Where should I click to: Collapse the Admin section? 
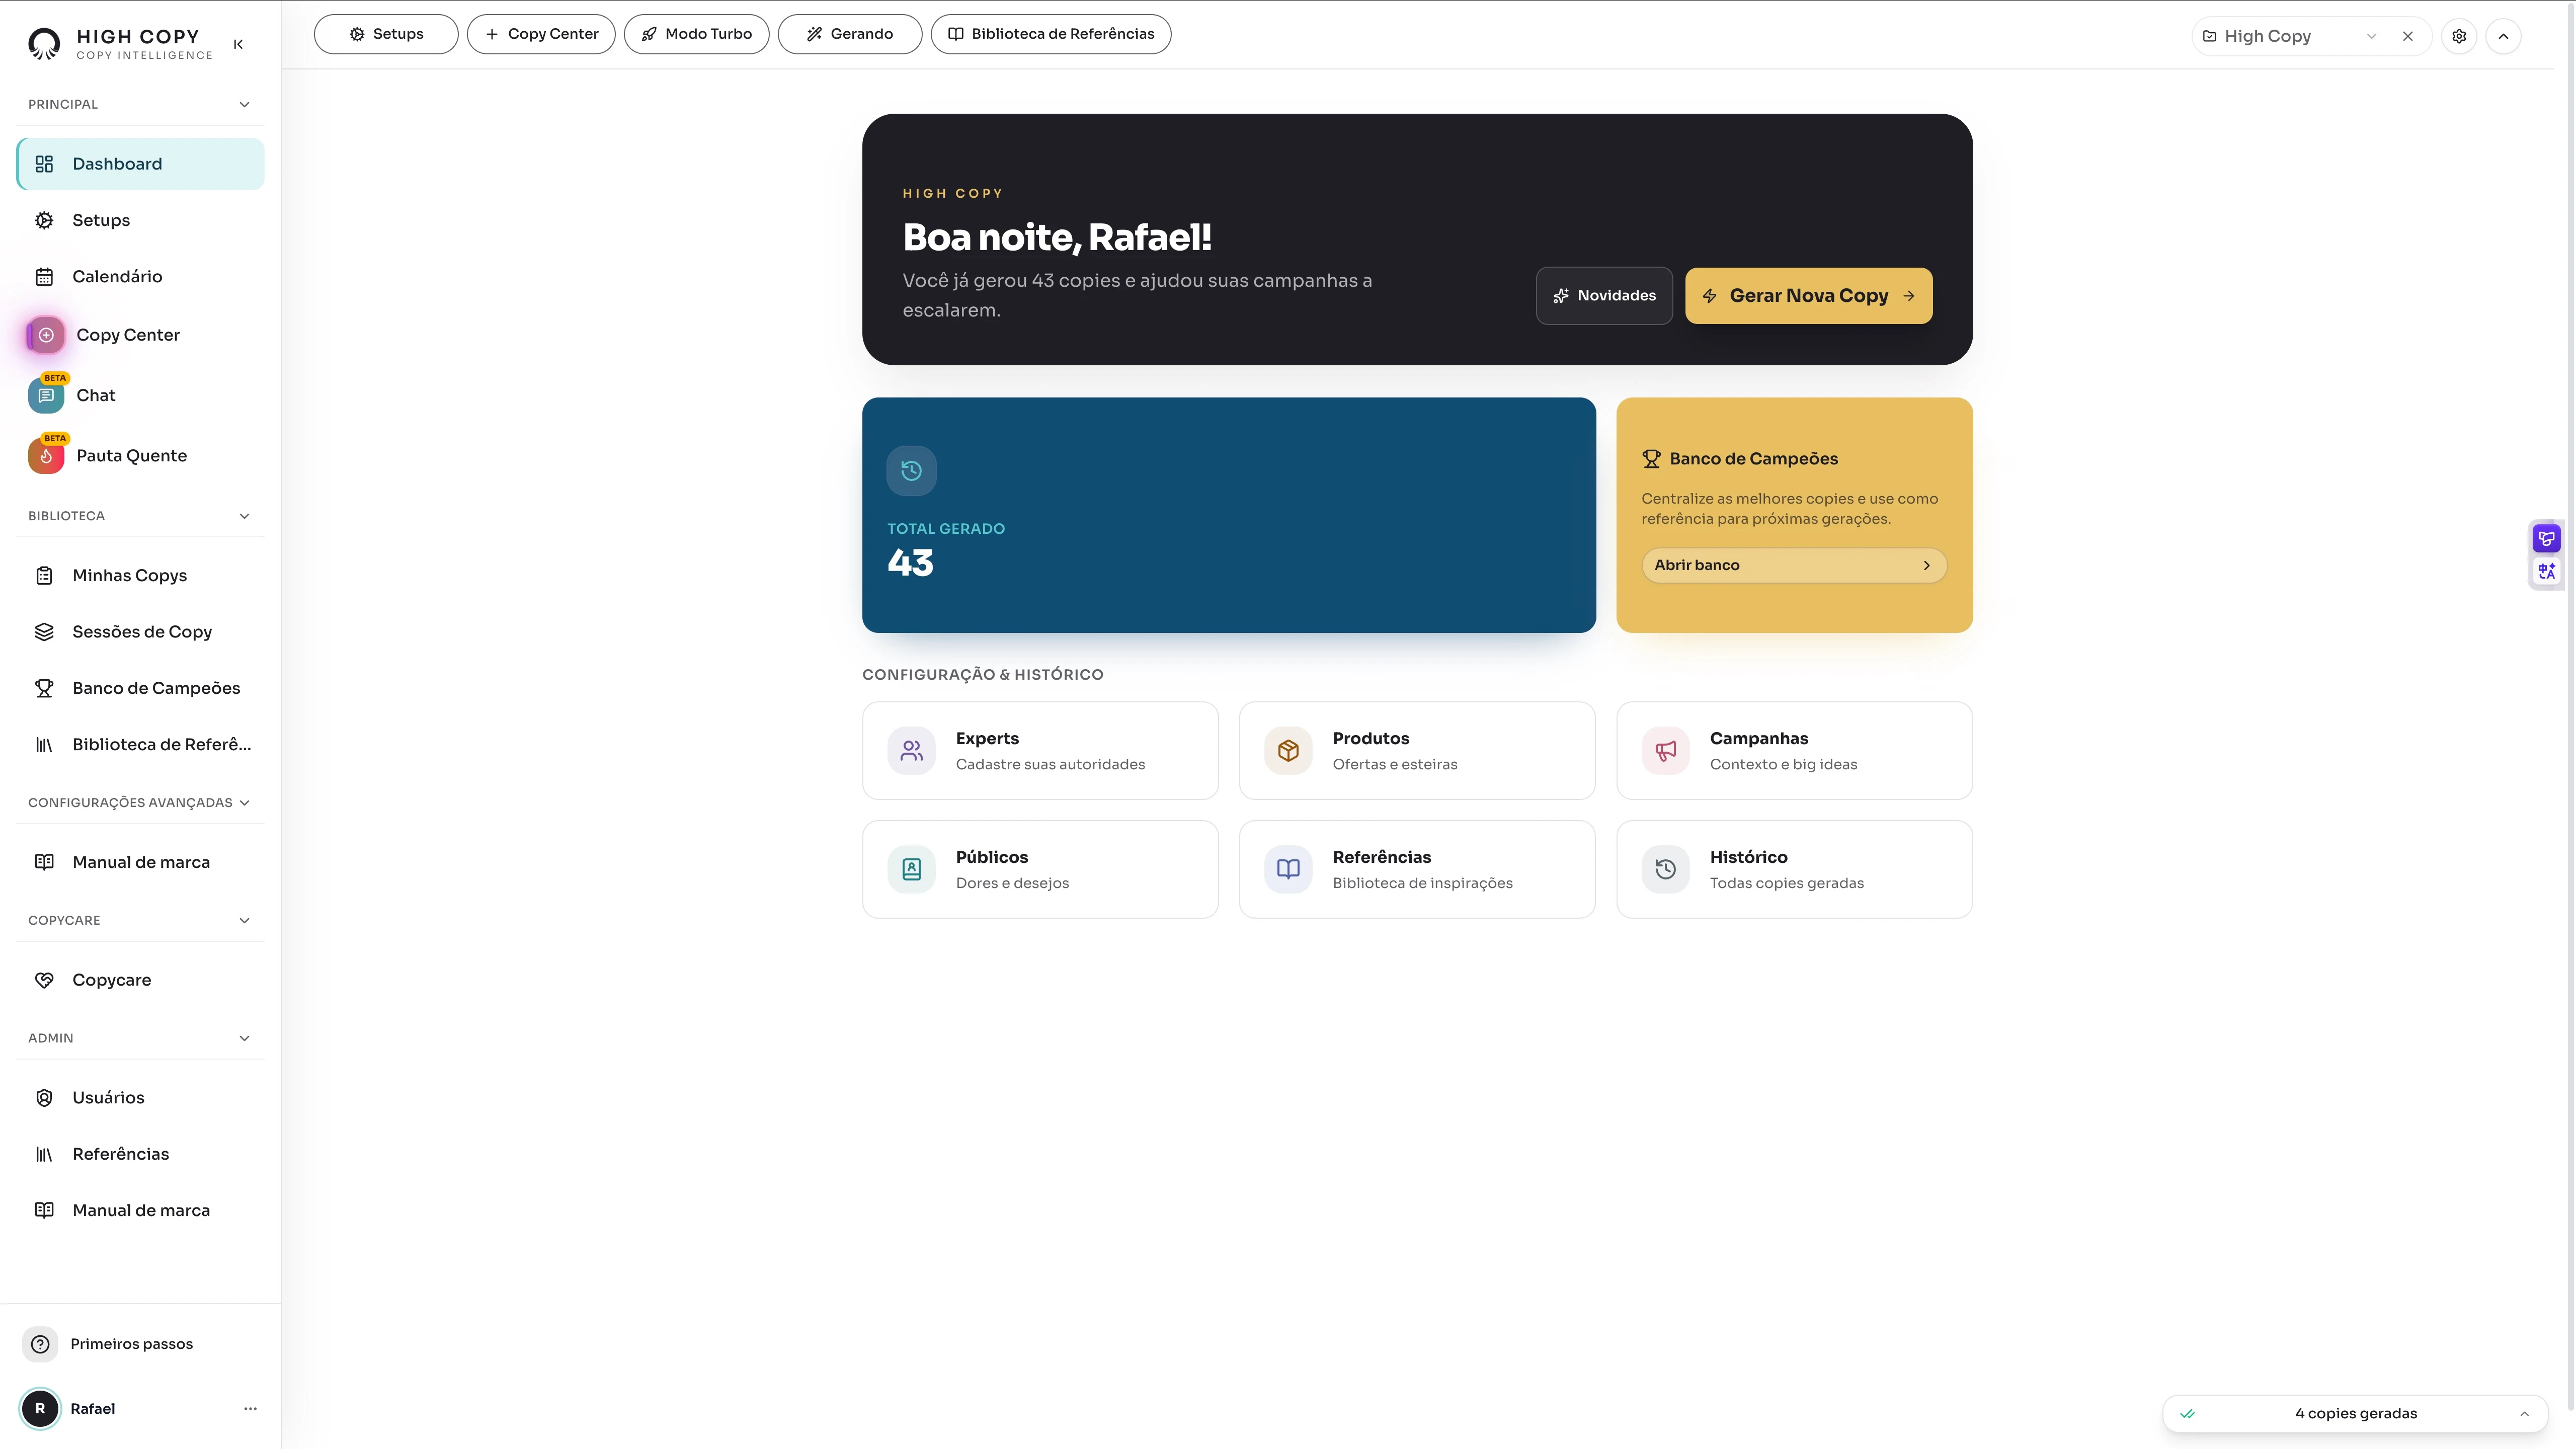[x=244, y=1038]
